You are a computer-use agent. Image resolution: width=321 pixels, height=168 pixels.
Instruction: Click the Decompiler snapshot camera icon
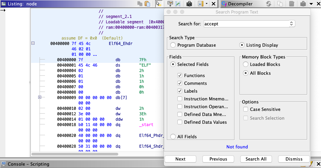click(x=303, y=4)
